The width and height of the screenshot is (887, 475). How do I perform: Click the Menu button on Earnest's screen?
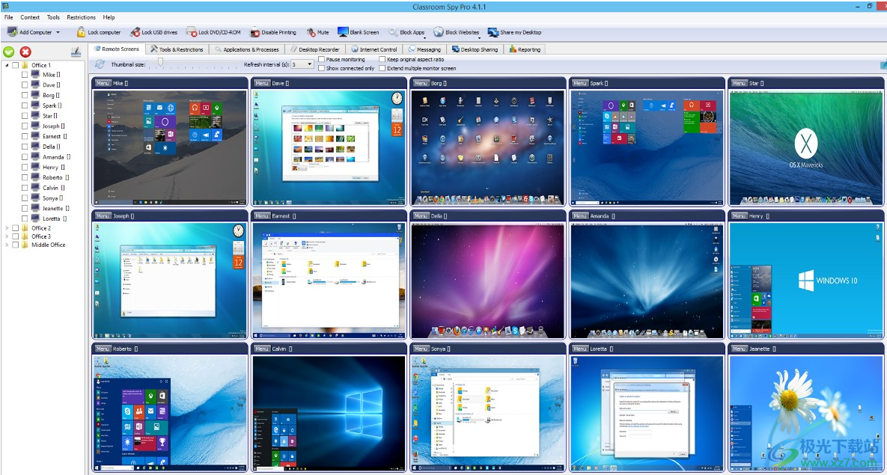(x=261, y=216)
